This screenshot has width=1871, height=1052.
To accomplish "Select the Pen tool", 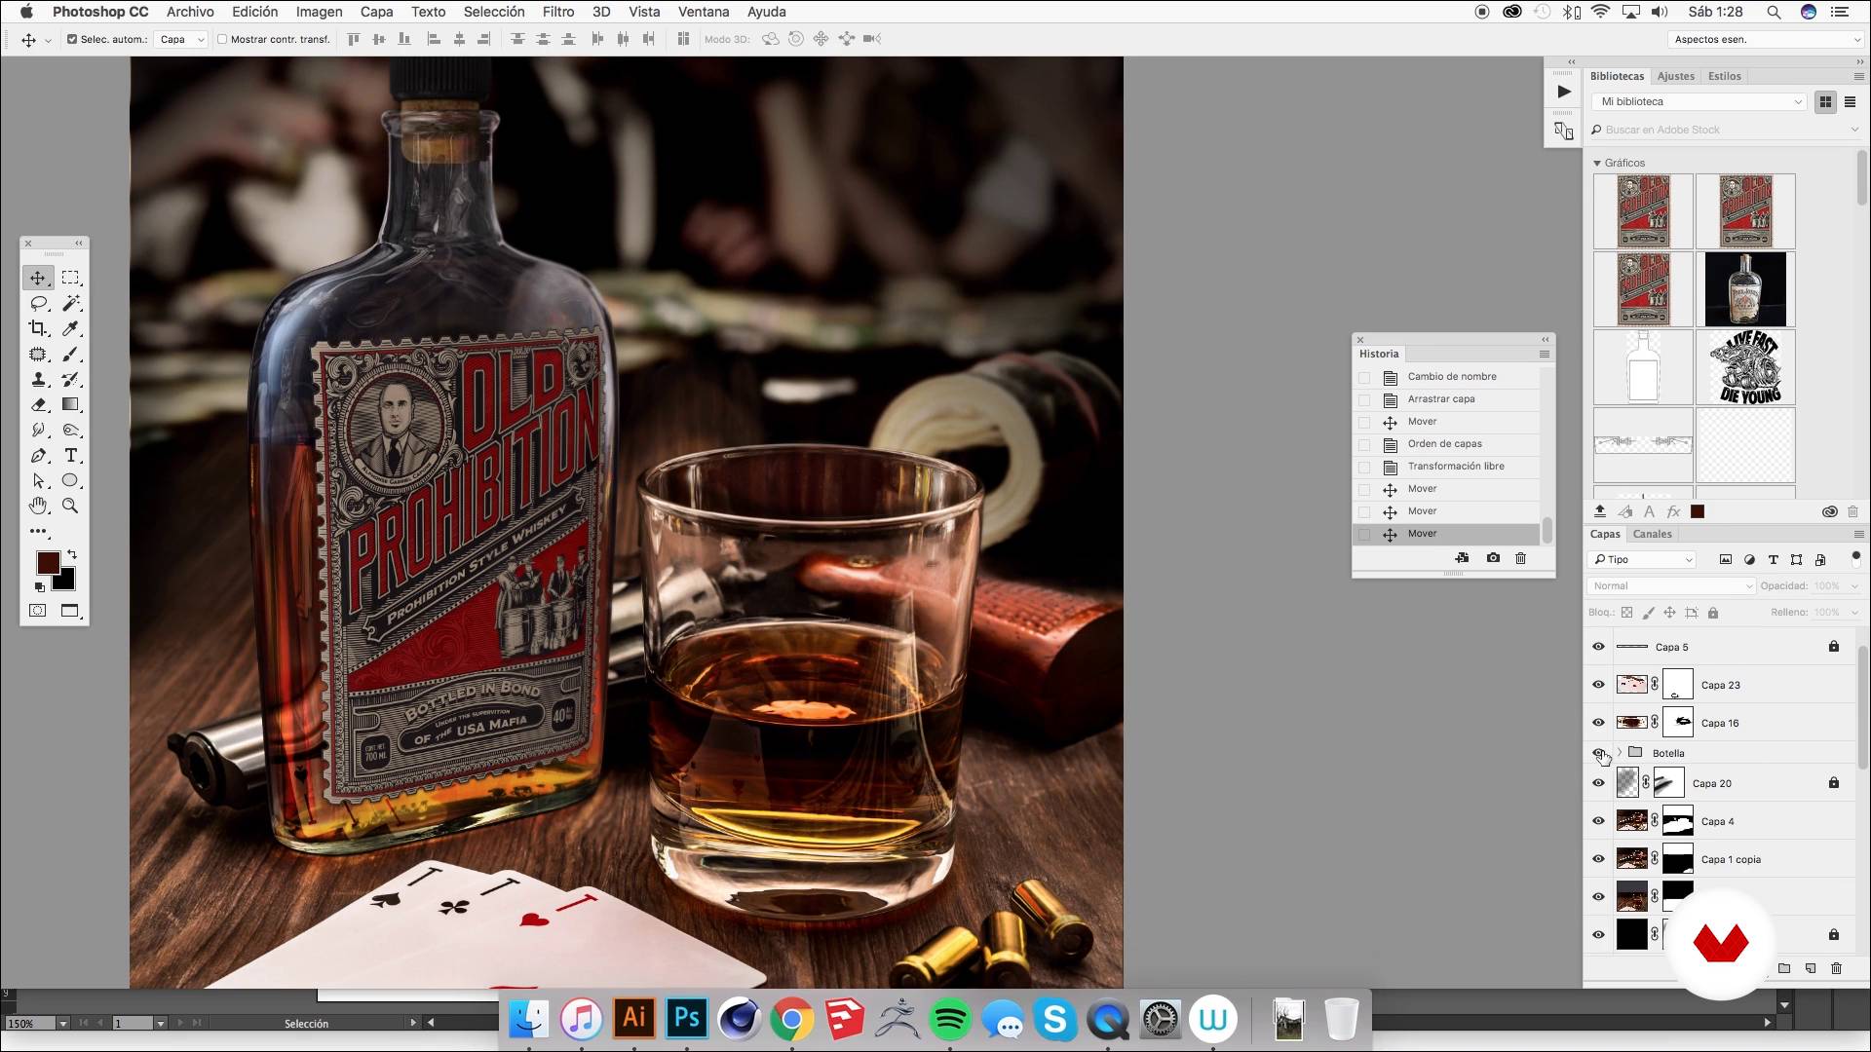I will 38,456.
